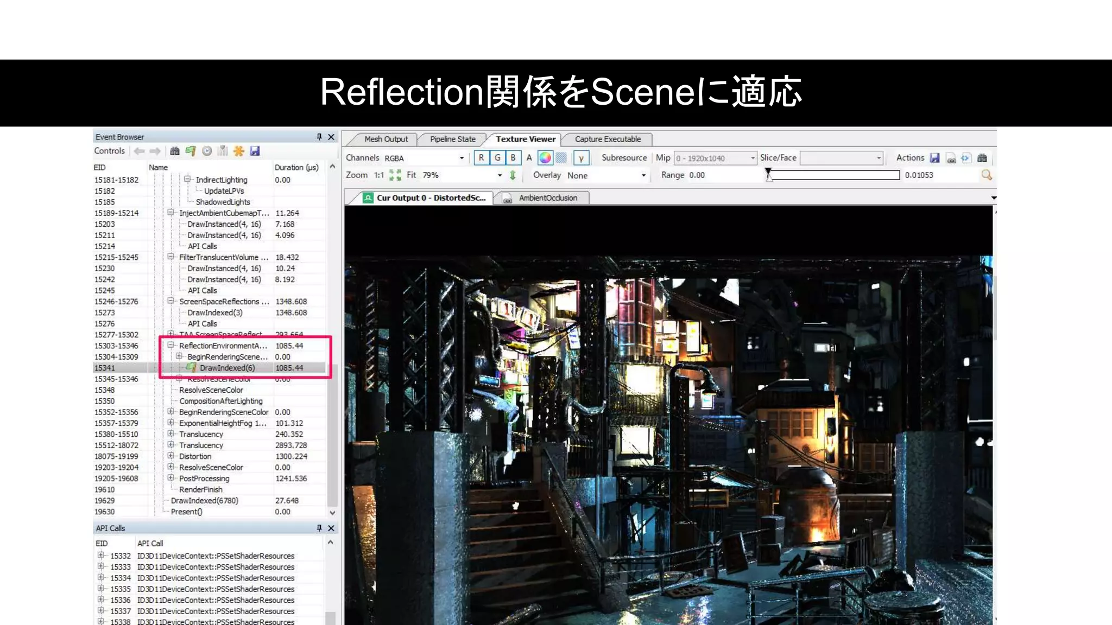
Task: Click the blue code-brackets page icon in Actions
Action: [x=965, y=158]
